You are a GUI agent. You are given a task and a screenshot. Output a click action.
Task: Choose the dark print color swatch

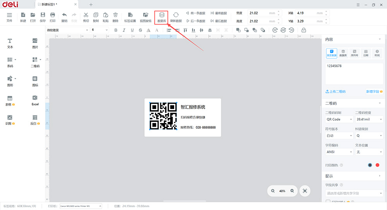point(370,165)
